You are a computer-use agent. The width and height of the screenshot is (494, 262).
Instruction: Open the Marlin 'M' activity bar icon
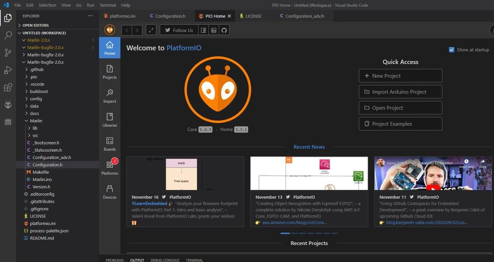click(x=8, y=122)
